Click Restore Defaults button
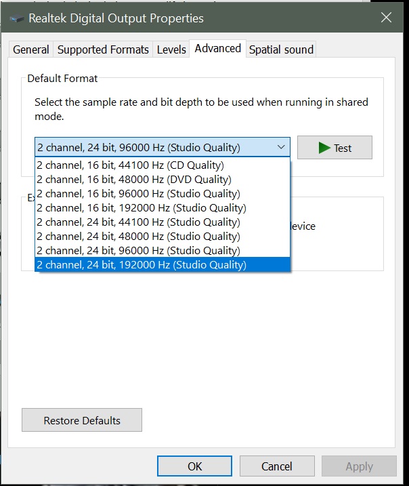Viewport: 409px width, 486px height. tap(82, 420)
